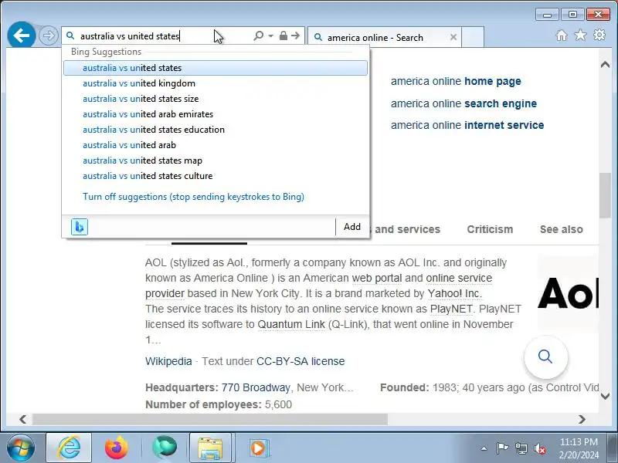Click the Add search provider button
The image size is (618, 463).
[x=352, y=227]
